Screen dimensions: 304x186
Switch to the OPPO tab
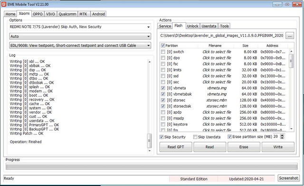(x=38, y=14)
